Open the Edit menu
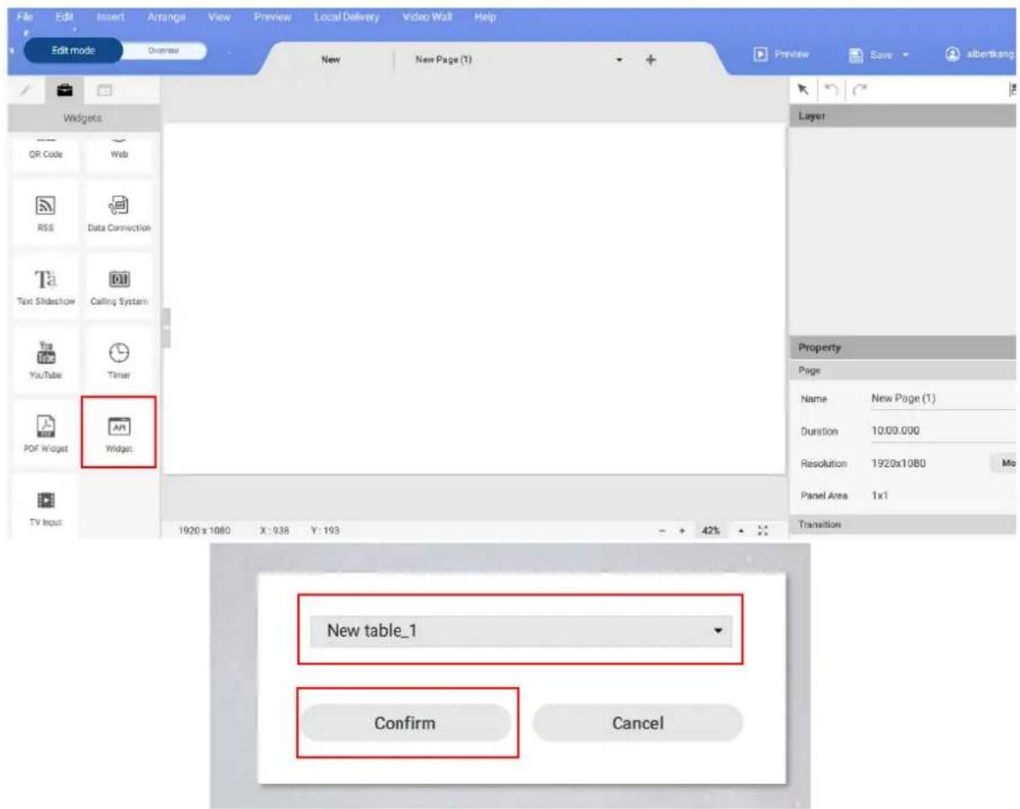The image size is (1020, 809). tap(63, 17)
